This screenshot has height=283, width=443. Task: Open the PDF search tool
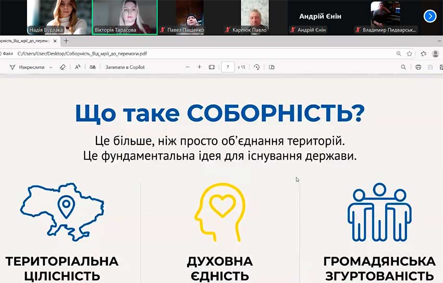point(403,67)
